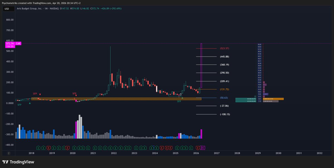Viewport: 334px width, 168px height.
Task: Click the tall magenta projection rectangle
Action: 201,65
